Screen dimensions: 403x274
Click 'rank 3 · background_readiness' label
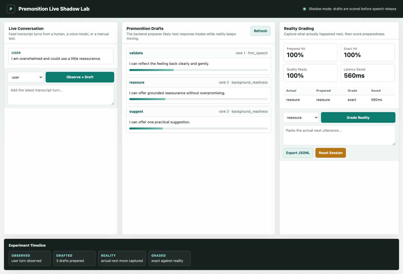tap(243, 112)
